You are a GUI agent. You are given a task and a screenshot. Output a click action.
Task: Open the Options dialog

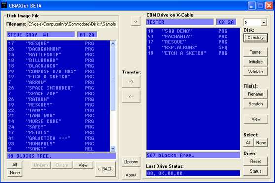click(x=131, y=162)
